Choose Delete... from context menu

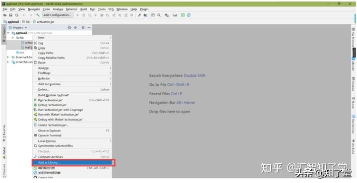pyautogui.click(x=72, y=90)
